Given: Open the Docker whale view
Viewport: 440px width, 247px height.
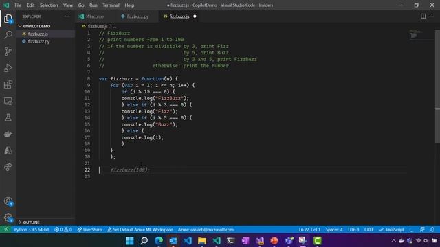Looking at the screenshot, I should coord(8,134).
